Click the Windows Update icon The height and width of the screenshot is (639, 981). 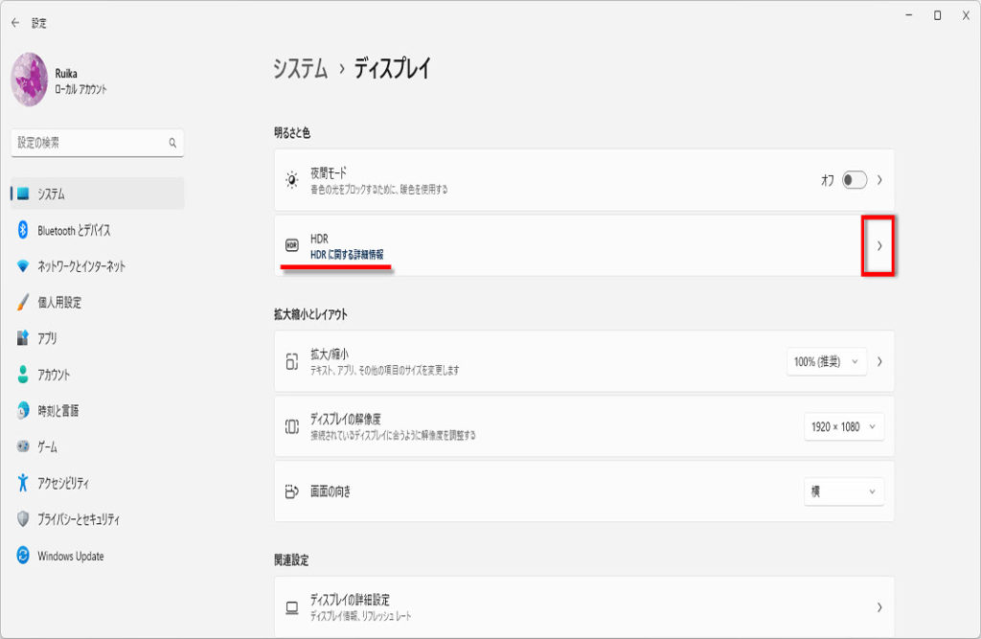click(23, 556)
